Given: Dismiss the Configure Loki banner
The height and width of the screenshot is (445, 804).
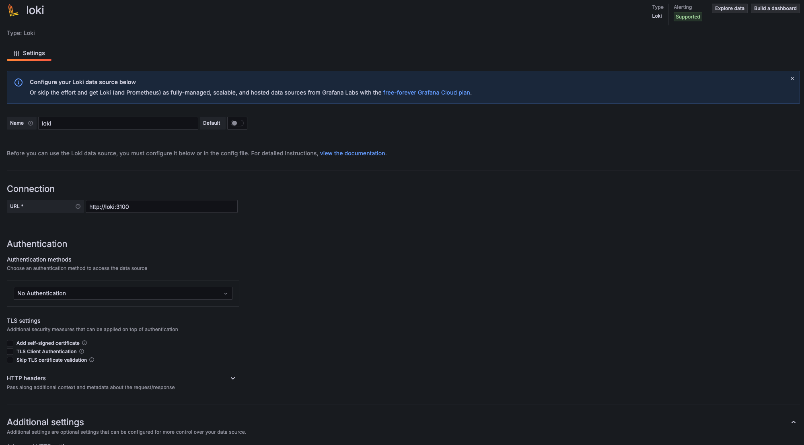Looking at the screenshot, I should pyautogui.click(x=792, y=78).
